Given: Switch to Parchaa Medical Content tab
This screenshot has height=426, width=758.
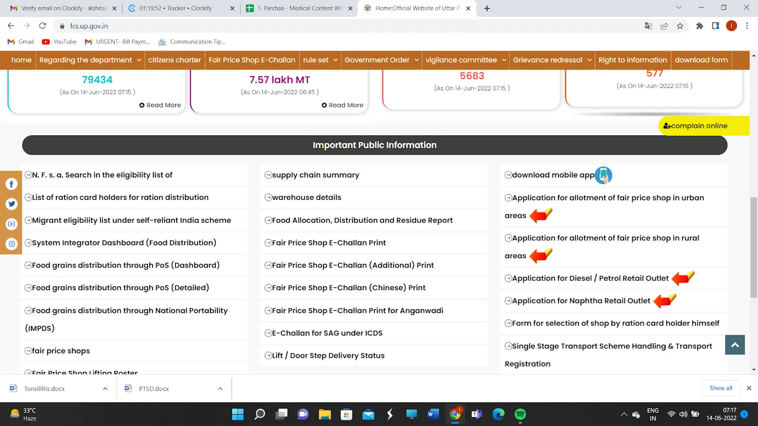Looking at the screenshot, I should 299,8.
